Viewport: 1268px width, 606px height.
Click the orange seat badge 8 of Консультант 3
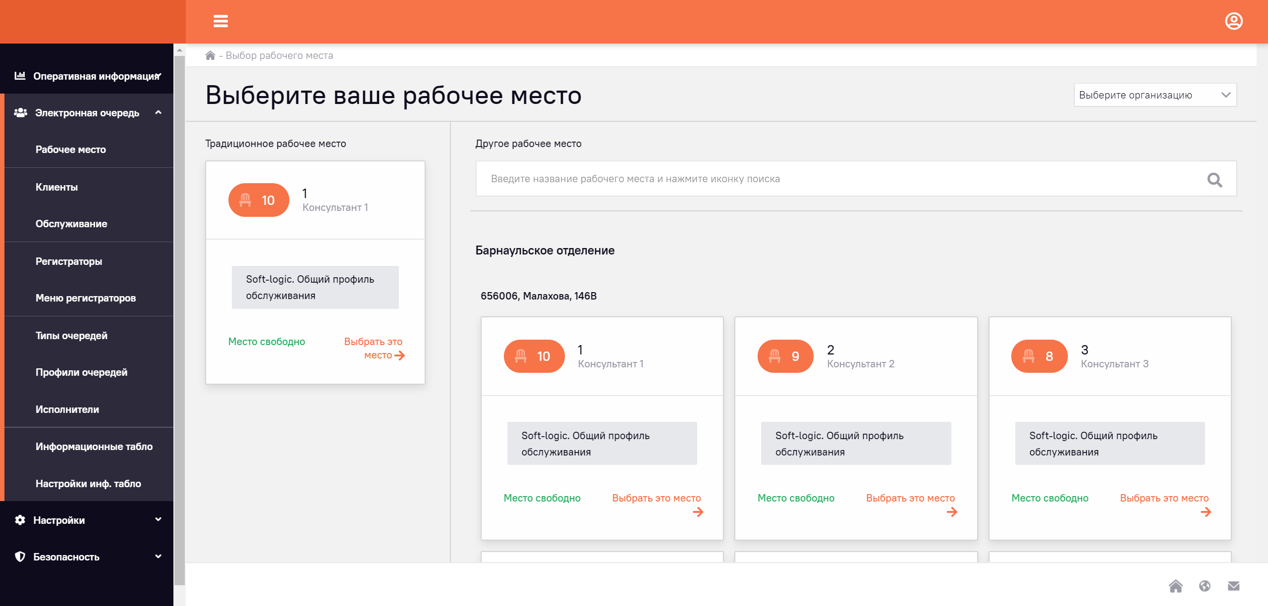(x=1039, y=356)
